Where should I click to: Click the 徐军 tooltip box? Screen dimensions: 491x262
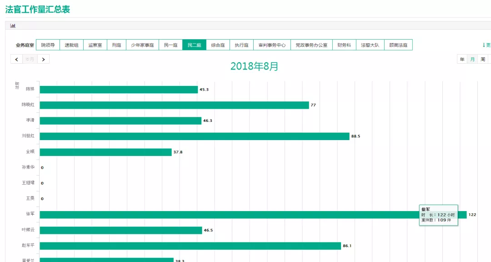tap(438, 215)
